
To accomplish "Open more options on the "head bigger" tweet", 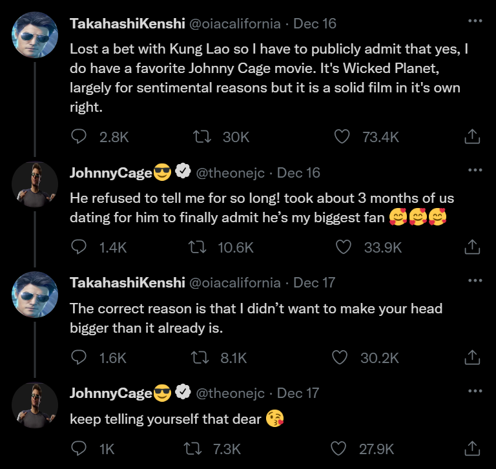I will point(475,280).
